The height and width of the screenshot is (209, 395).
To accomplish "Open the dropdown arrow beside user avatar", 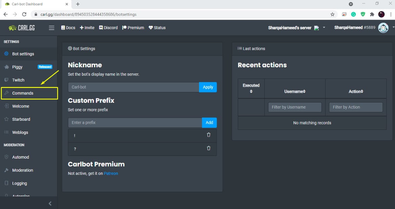I will 393,27.
